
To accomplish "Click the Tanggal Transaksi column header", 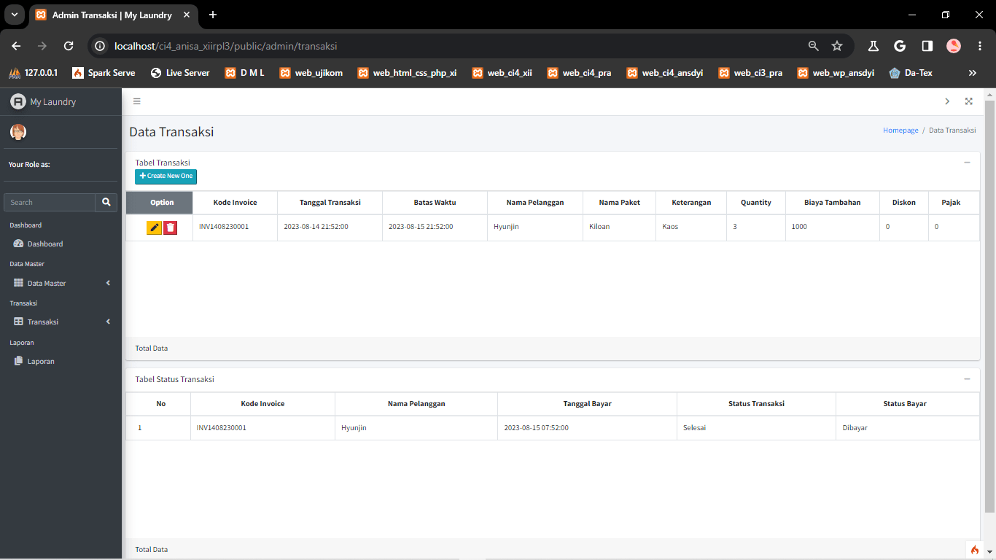I will 330,203.
